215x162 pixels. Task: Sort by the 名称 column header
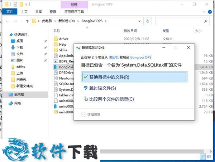(x=57, y=31)
